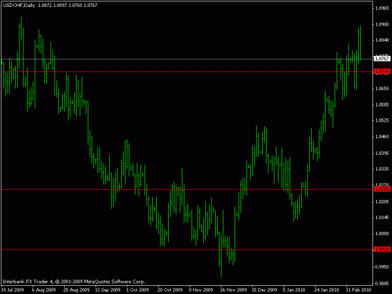The height and width of the screenshot is (294, 392).
Task: Click the 1.0965 price scale label
Action: [x=382, y=8]
